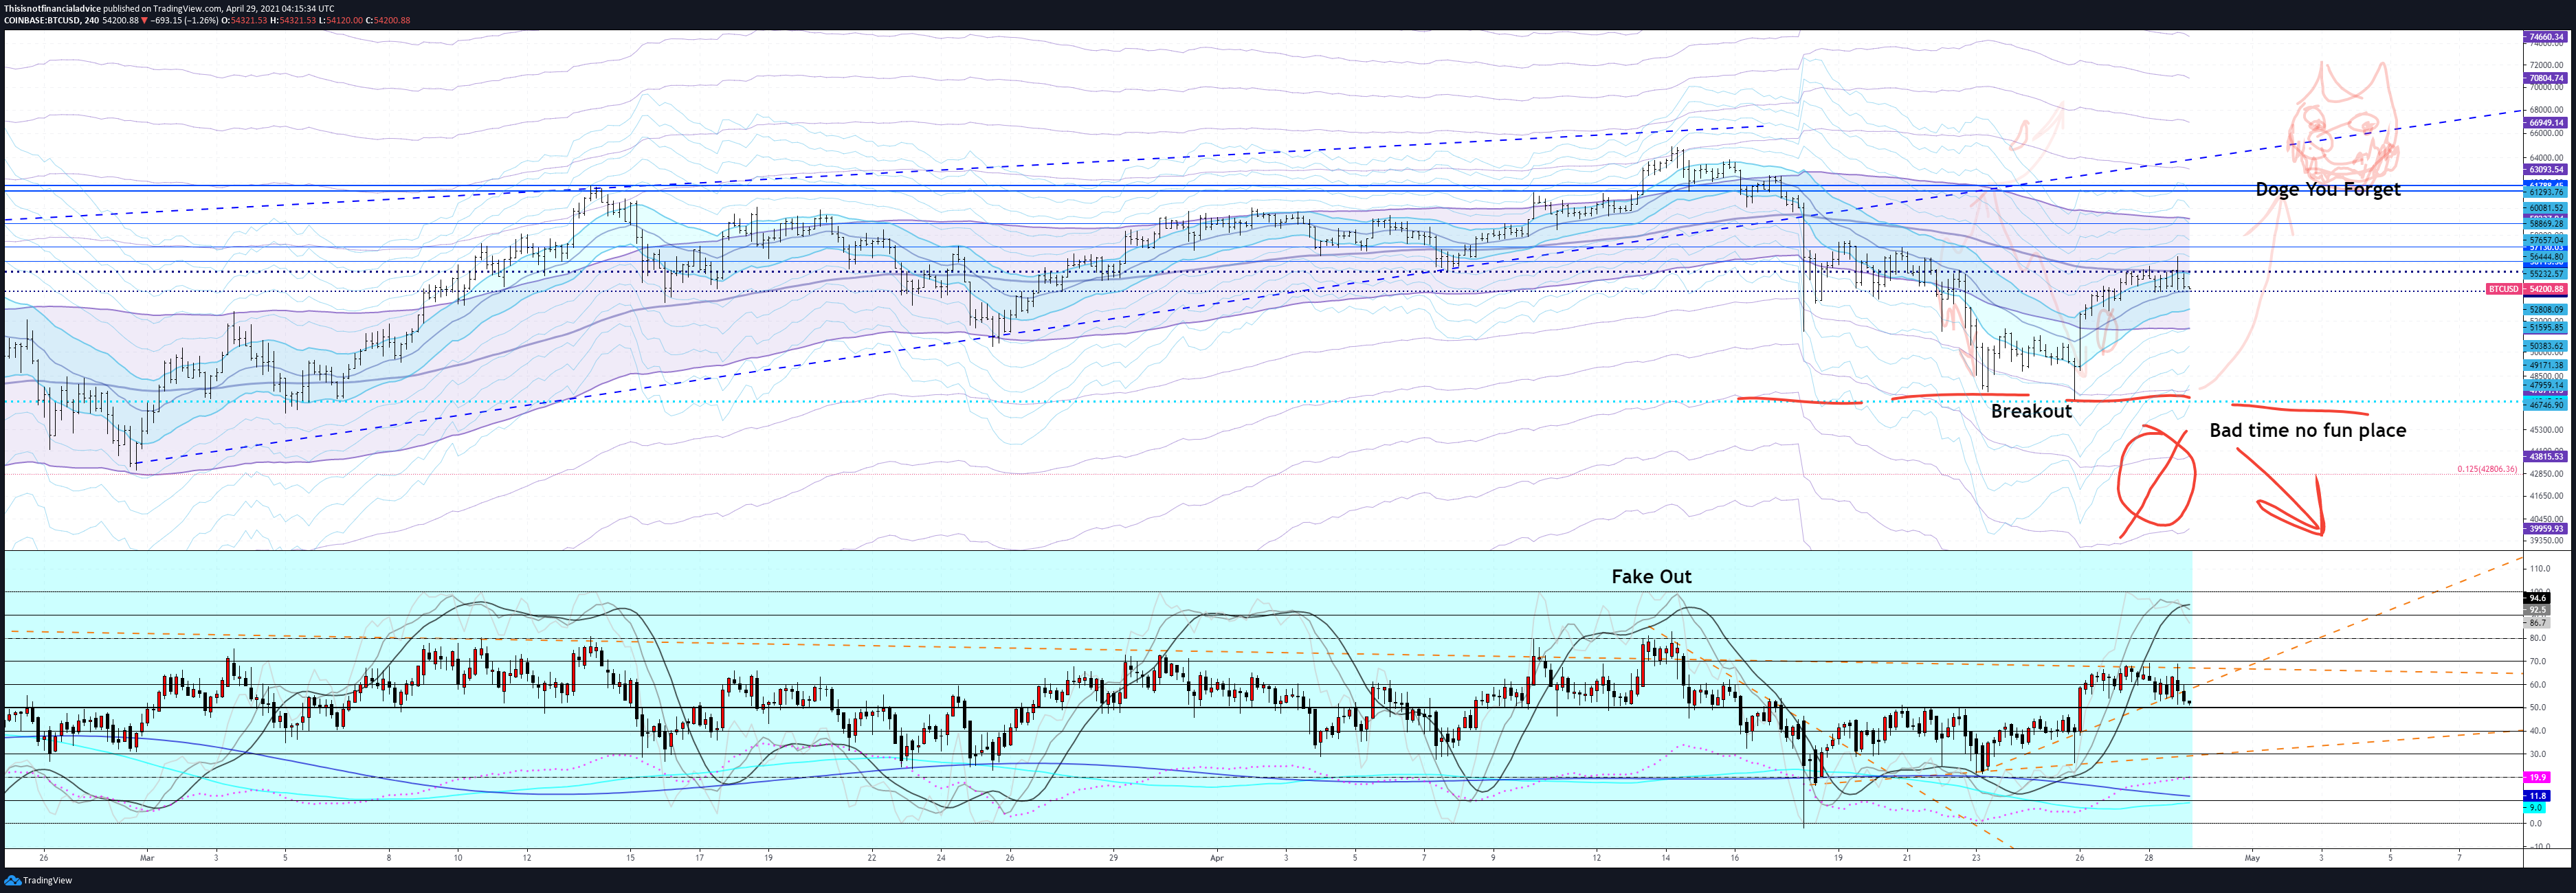Click the 60081.52 price axis label
This screenshot has width=2576, height=893.
click(2545, 208)
